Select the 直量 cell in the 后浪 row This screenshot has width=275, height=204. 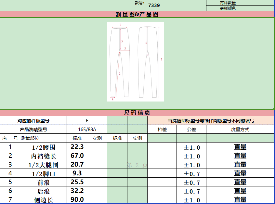tap(240, 191)
